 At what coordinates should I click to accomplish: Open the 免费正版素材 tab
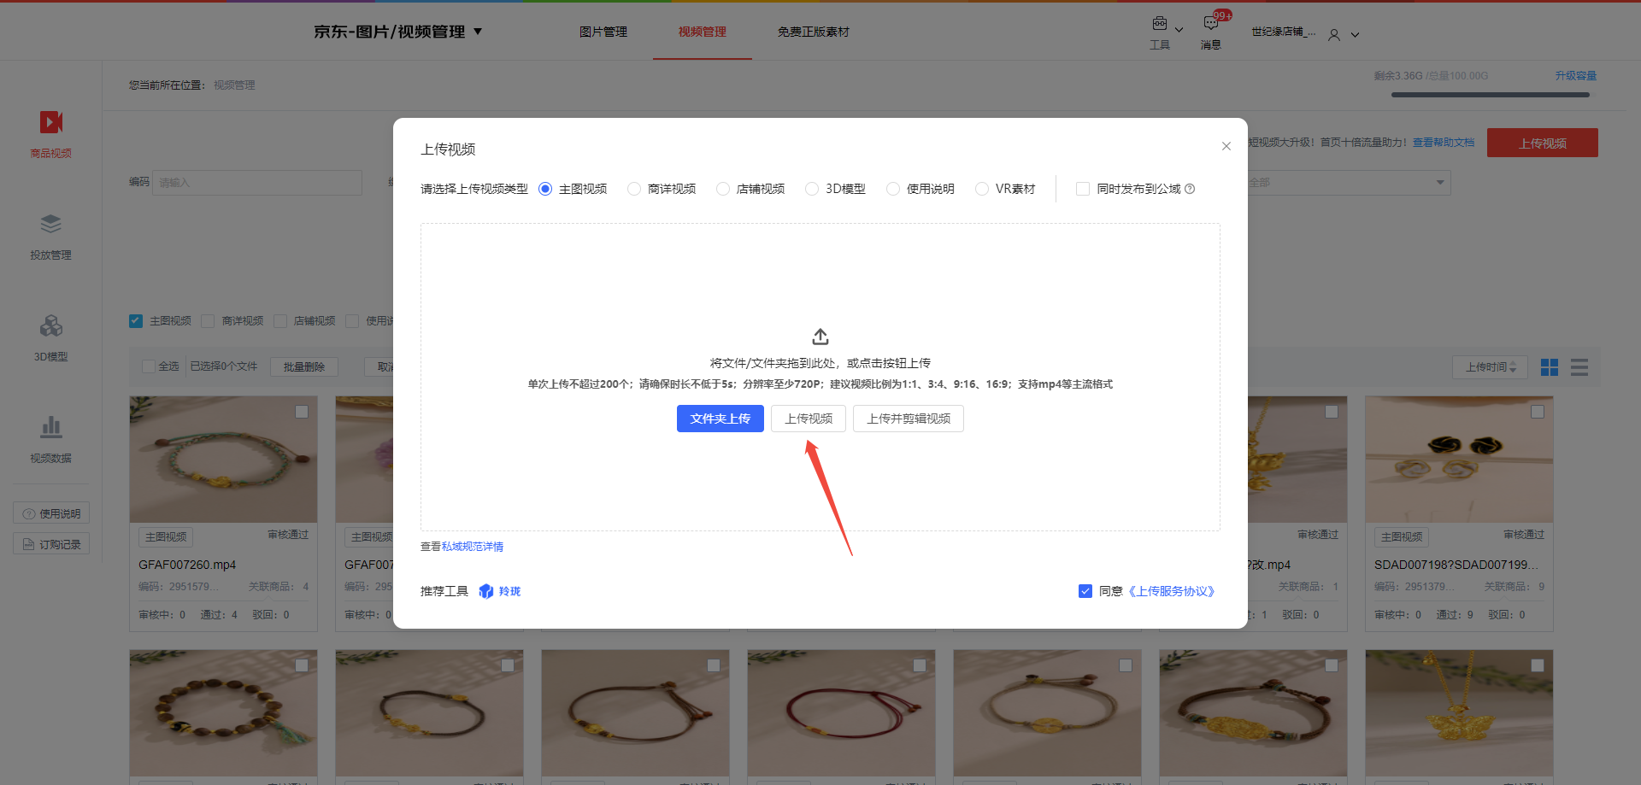[x=813, y=32]
